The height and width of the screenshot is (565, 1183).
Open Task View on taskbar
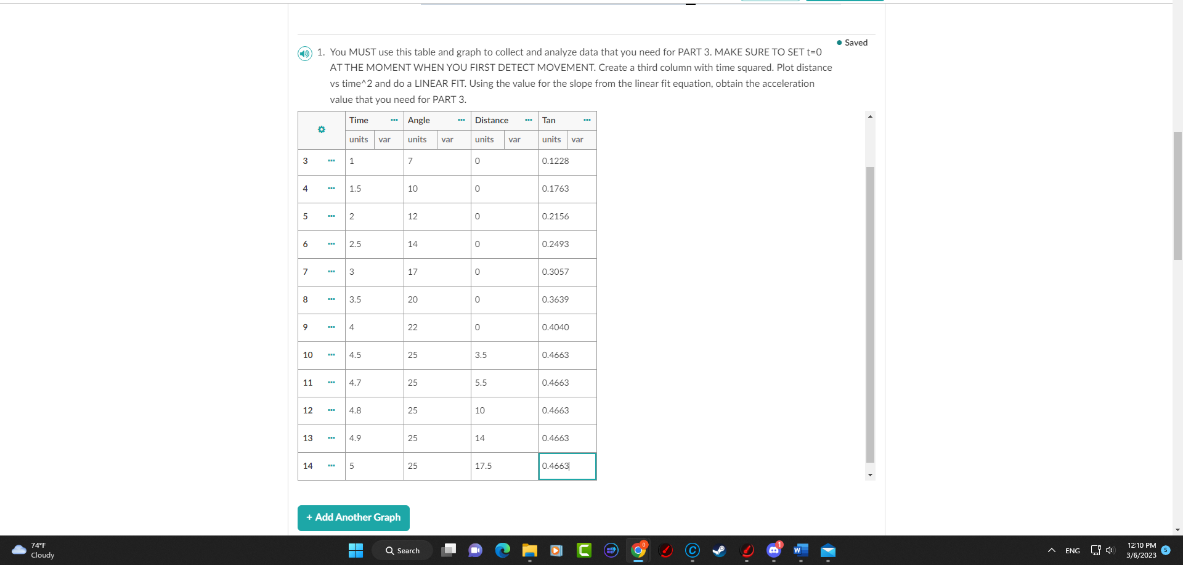pyautogui.click(x=449, y=550)
